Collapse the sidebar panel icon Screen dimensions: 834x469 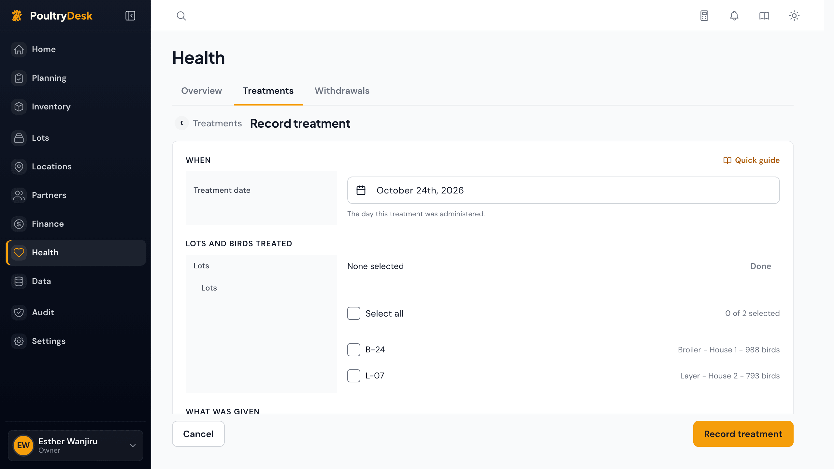(x=130, y=16)
